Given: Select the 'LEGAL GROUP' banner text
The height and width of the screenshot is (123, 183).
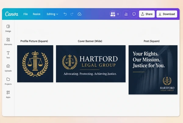Looking at the screenshot, I should pos(99,65).
